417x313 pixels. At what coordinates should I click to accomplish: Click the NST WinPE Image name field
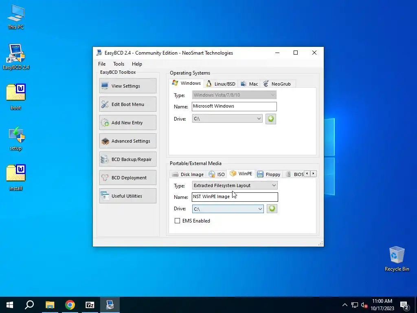(235, 197)
